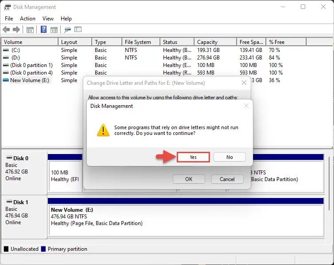
Task: Sort by the Free Space column header
Action: tap(252, 42)
